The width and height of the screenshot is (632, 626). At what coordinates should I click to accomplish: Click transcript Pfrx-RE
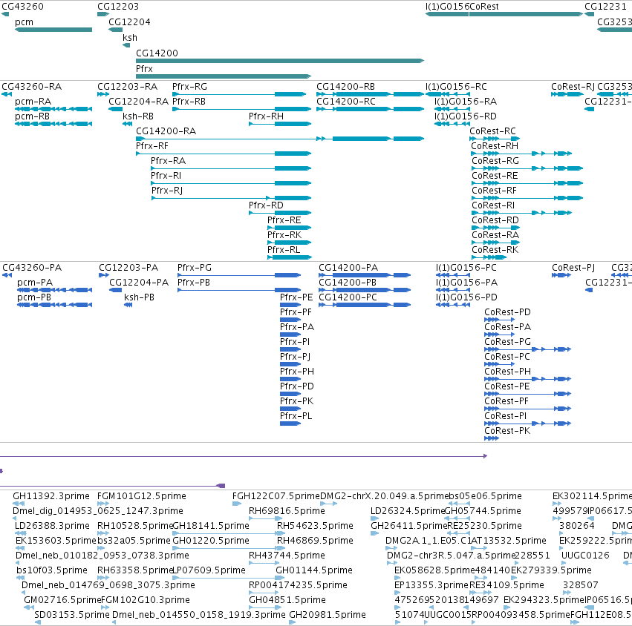tap(290, 228)
